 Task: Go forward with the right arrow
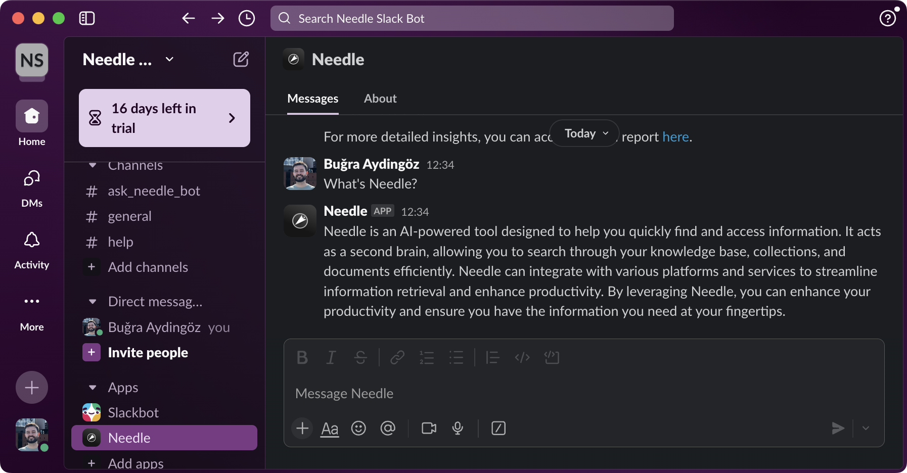click(x=218, y=19)
